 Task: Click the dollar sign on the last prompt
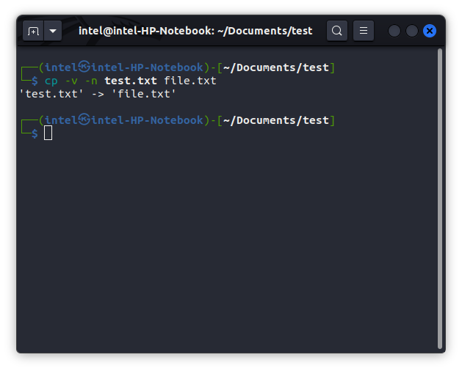(34, 133)
